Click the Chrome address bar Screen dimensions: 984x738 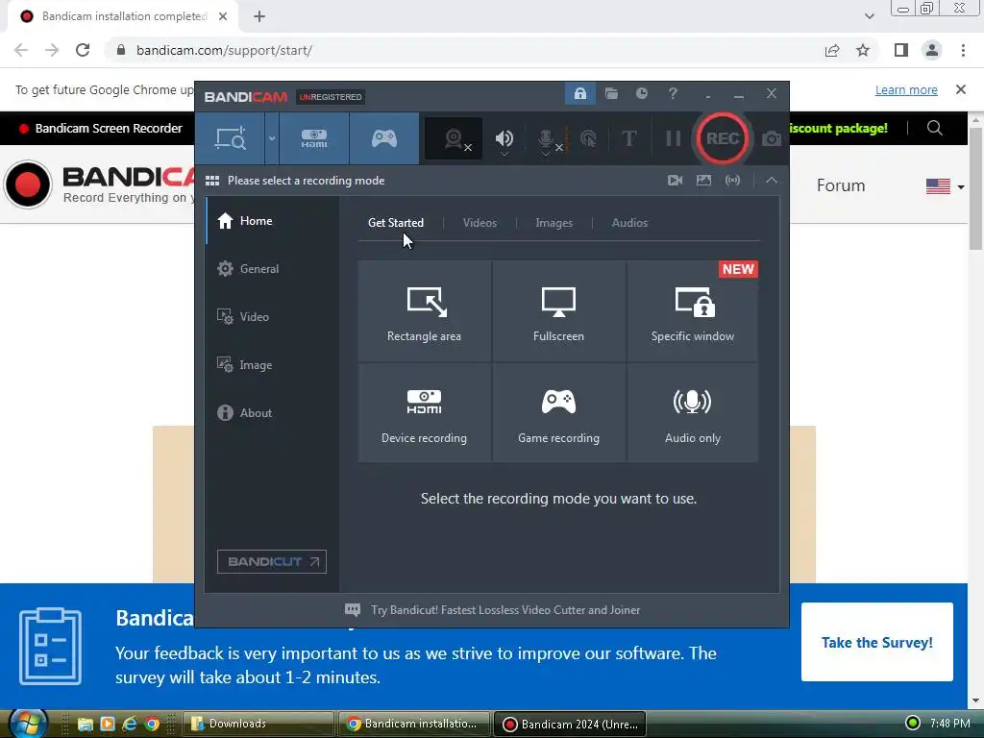point(464,50)
